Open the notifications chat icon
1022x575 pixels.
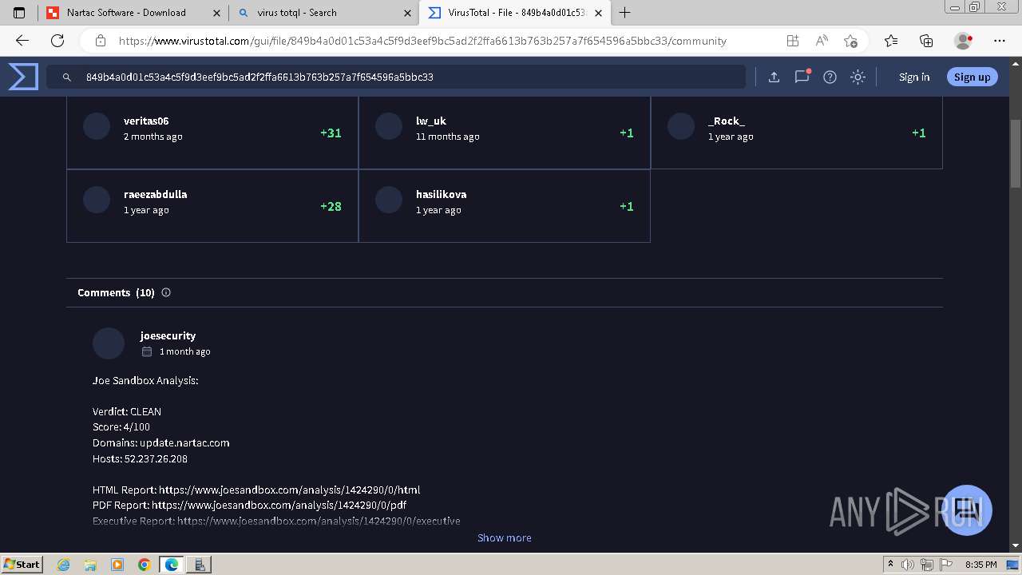click(802, 77)
